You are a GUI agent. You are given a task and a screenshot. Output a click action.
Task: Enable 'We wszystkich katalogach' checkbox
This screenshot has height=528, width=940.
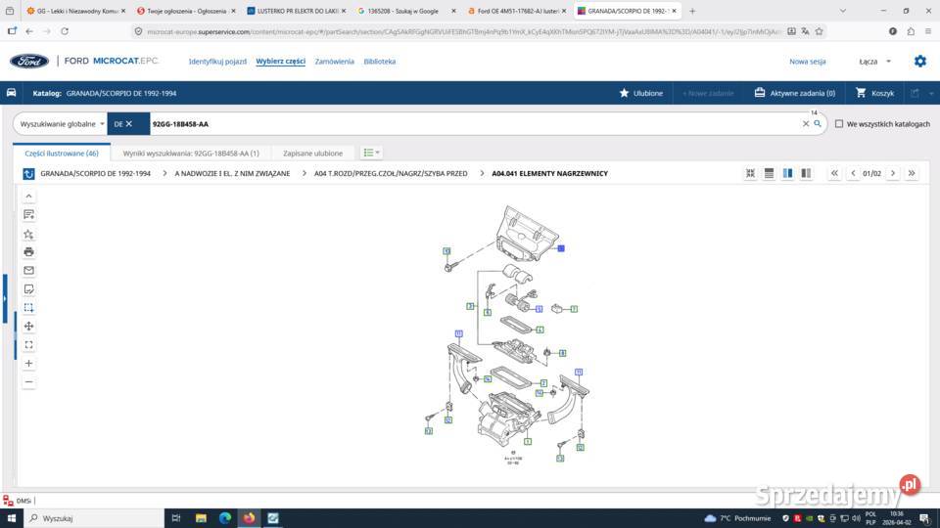[x=838, y=124]
